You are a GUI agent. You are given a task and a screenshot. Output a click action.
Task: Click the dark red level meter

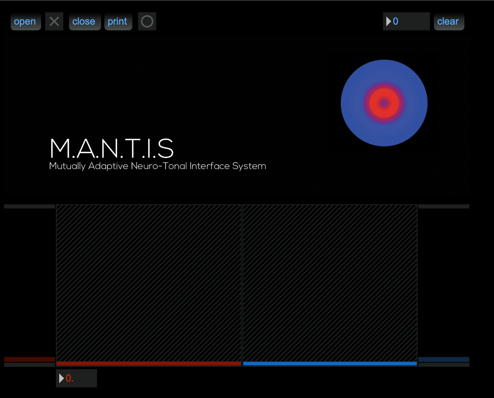(30, 359)
